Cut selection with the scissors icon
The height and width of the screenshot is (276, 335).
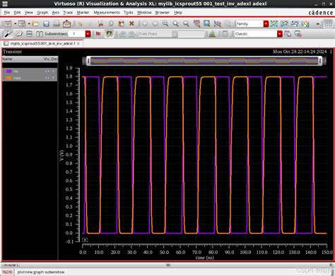click(100, 23)
